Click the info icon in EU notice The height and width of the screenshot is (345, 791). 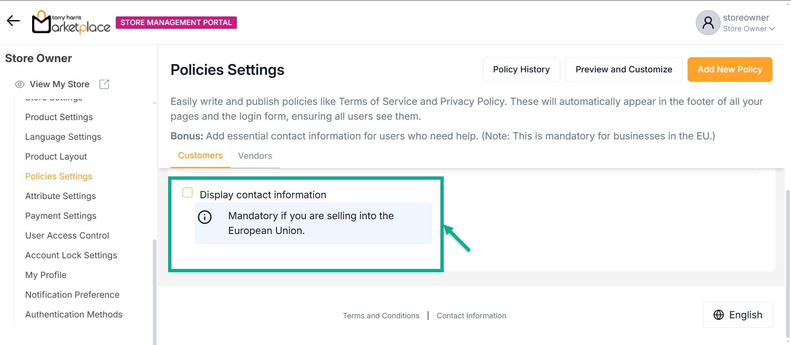point(205,217)
